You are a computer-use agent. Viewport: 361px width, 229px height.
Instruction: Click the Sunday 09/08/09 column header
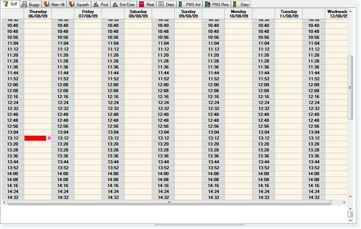(188, 14)
